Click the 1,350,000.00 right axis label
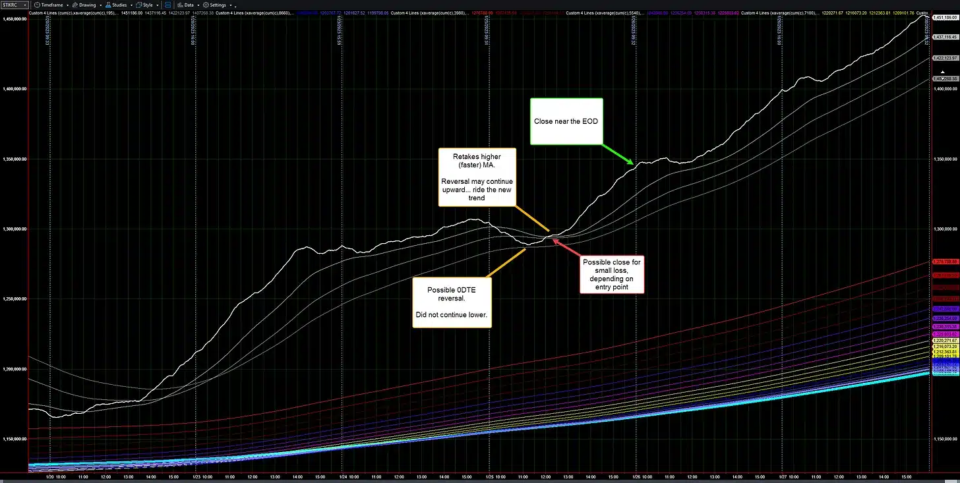The image size is (960, 483). click(x=944, y=159)
